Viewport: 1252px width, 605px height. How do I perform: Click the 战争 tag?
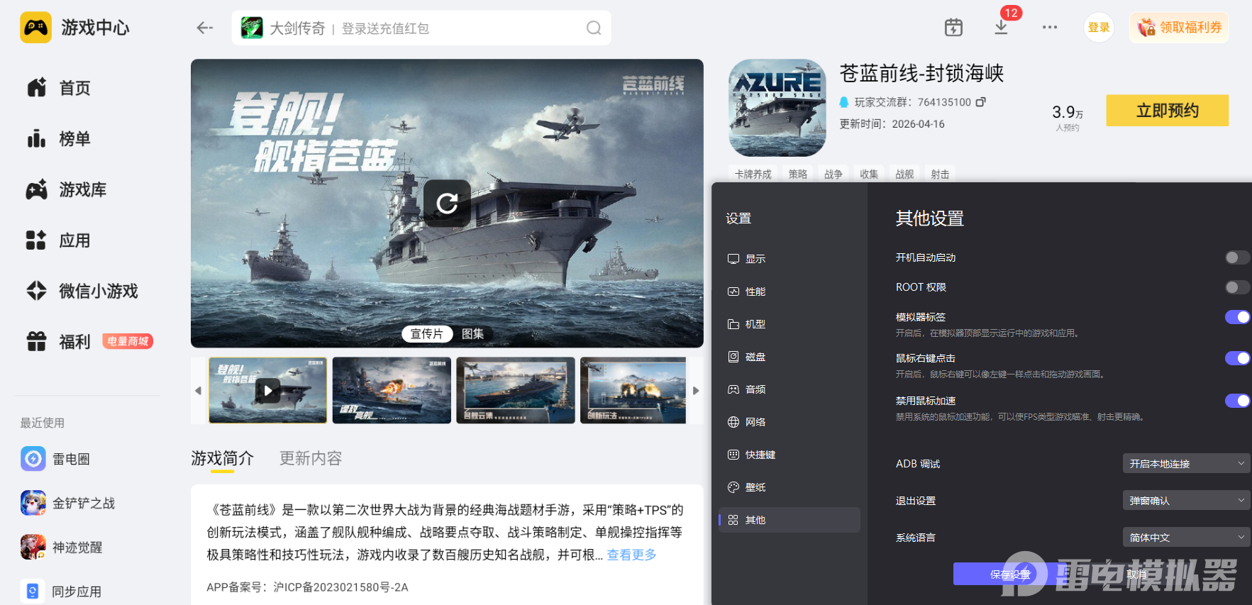pyautogui.click(x=833, y=174)
